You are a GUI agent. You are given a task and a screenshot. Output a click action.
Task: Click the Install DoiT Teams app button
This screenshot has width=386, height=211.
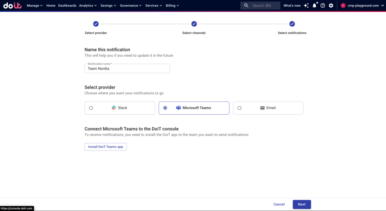106,147
